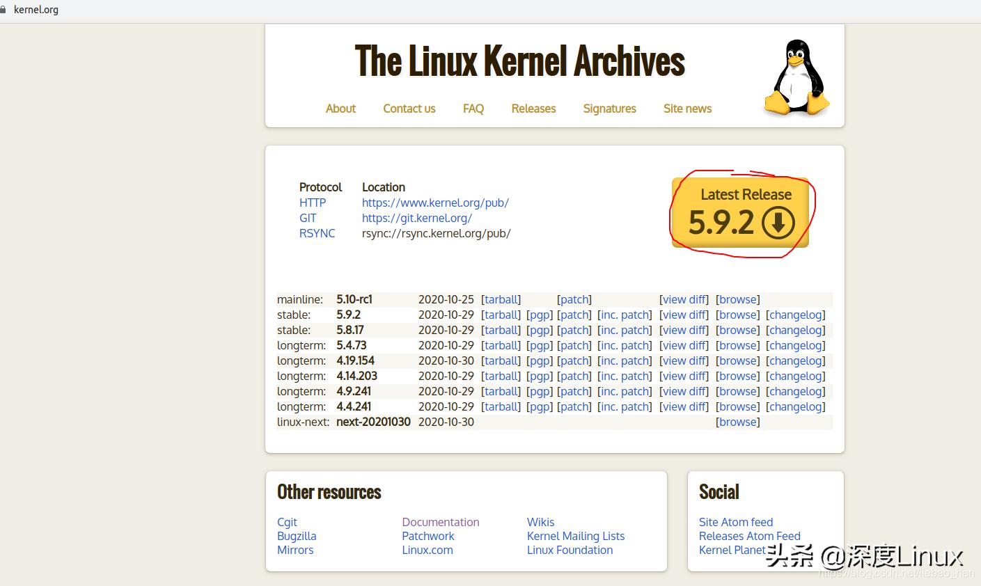Open changelog for stable 5.9.2
The width and height of the screenshot is (981, 586).
795,315
